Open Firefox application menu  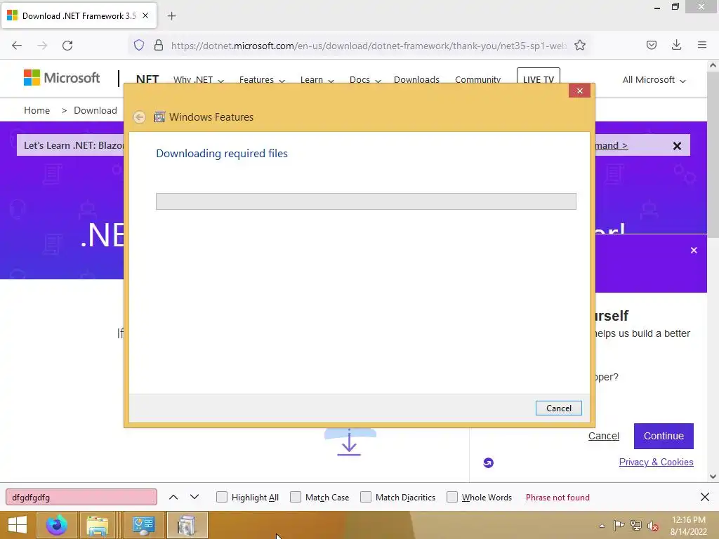[702, 46]
